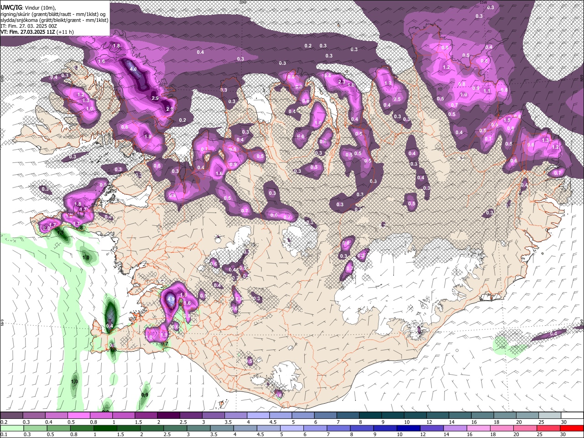This screenshot has height=438, width=584.
Task: Click the 'UWC/IG: Vindur (10m)' title text
Action: (28, 8)
